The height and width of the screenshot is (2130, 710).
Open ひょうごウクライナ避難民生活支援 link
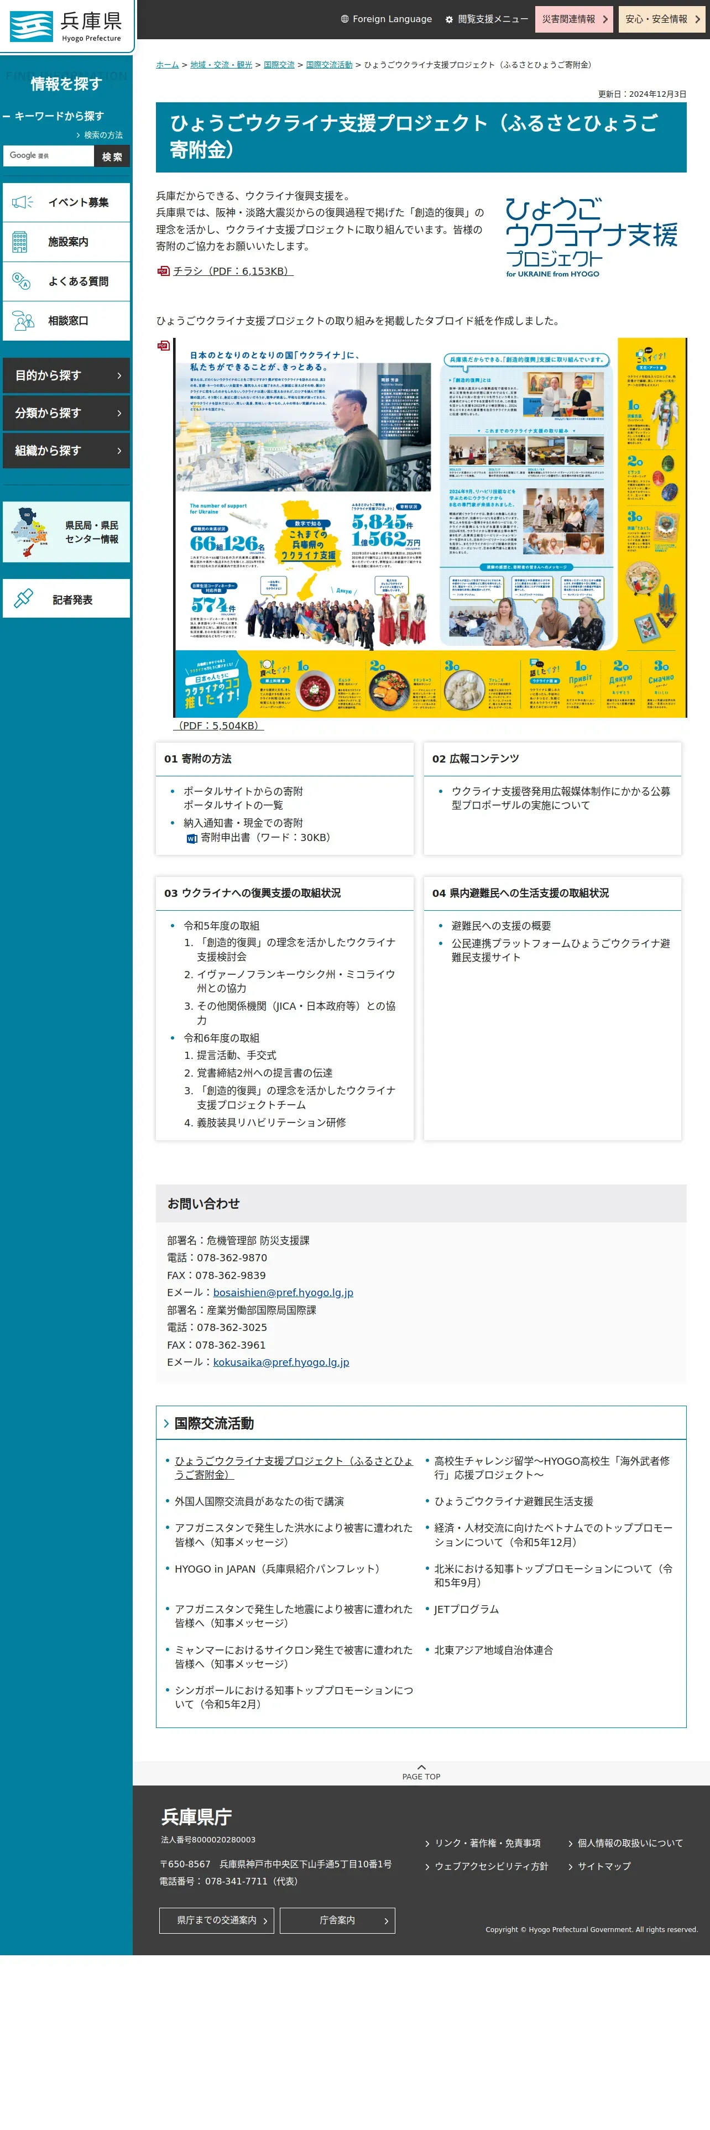513,1501
